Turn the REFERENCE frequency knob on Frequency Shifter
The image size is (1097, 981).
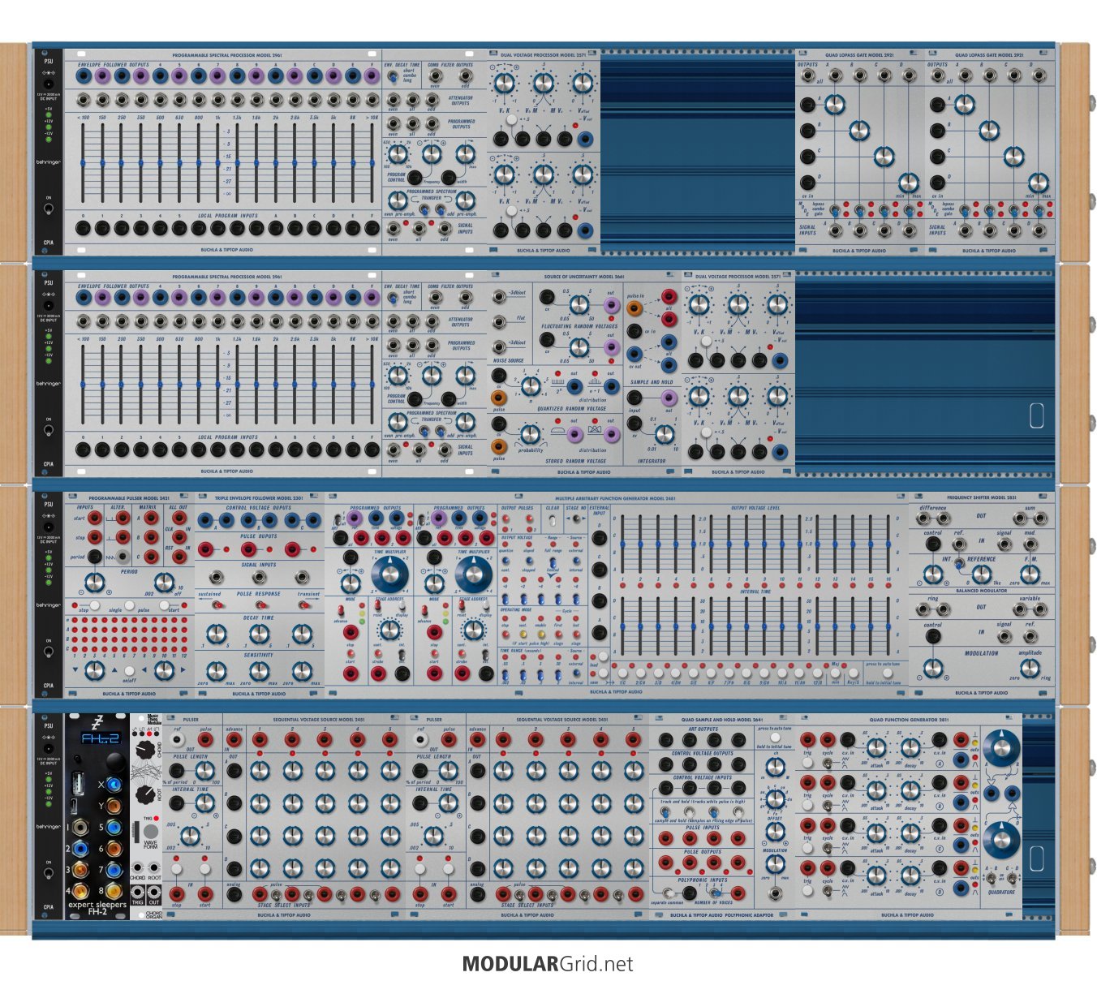[x=982, y=574]
